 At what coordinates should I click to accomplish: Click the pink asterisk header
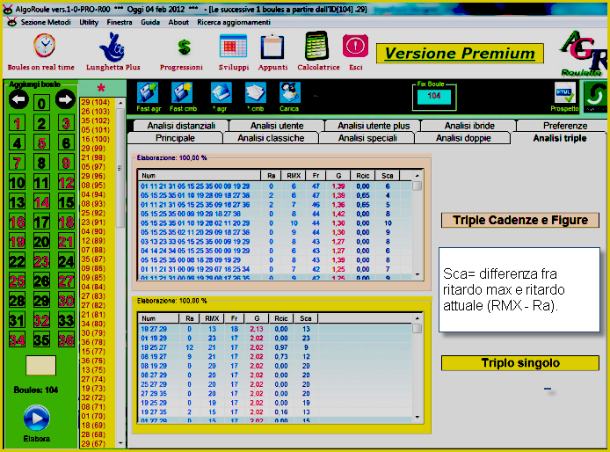point(101,88)
